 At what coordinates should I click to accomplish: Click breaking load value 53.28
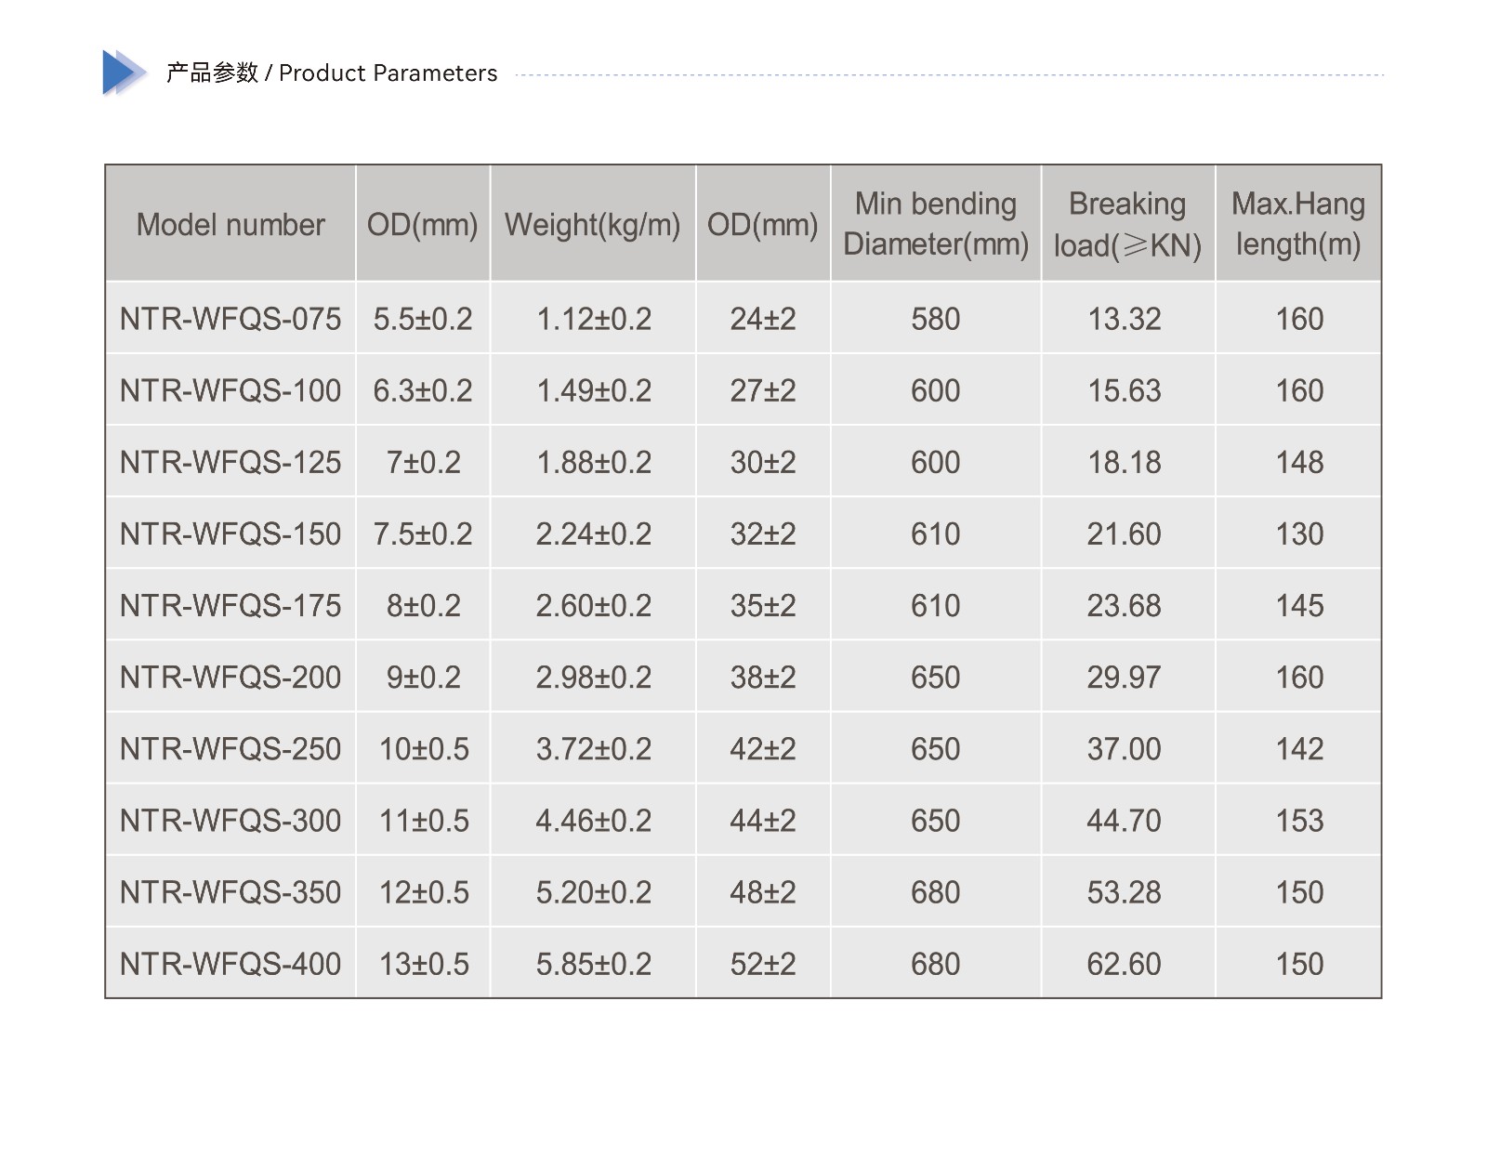click(x=1125, y=892)
